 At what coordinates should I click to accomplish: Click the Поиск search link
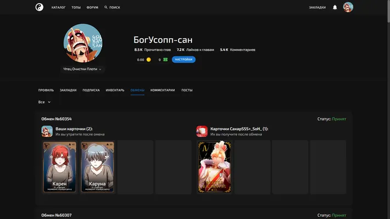(115, 8)
